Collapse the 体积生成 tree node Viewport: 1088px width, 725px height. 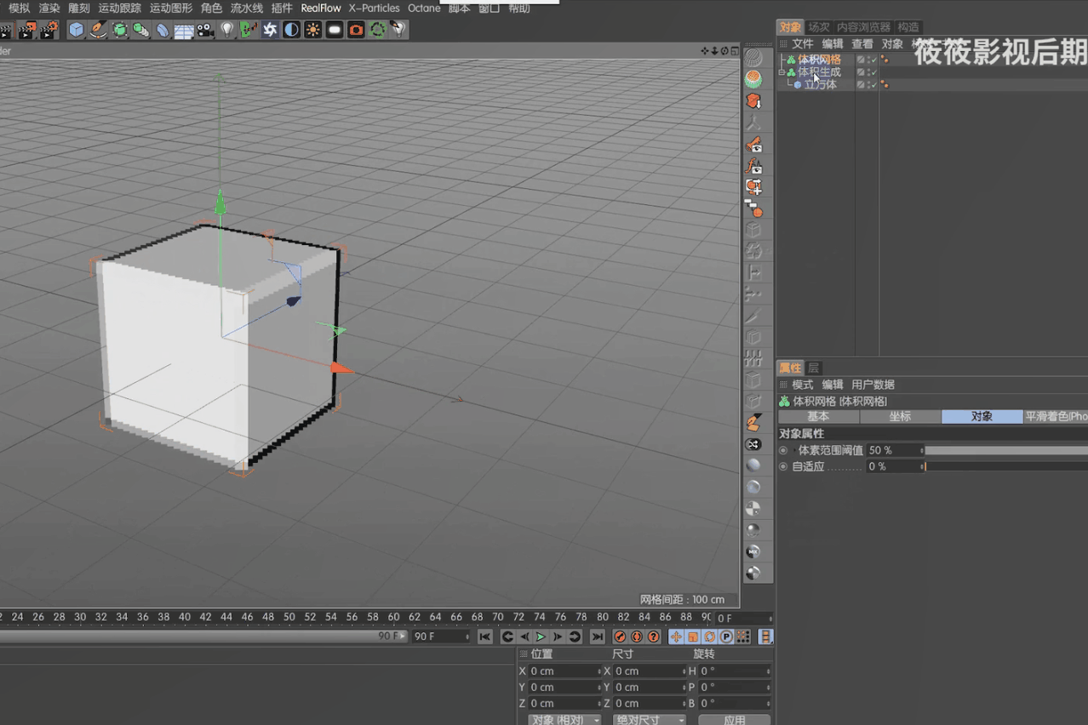coord(782,72)
